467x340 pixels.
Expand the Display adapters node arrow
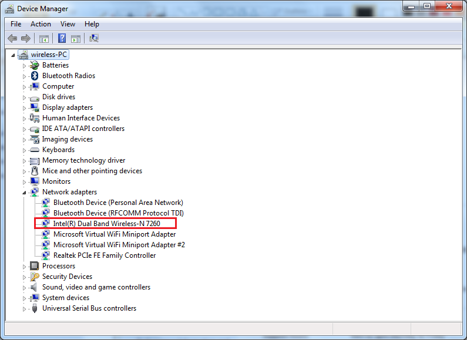click(x=24, y=108)
